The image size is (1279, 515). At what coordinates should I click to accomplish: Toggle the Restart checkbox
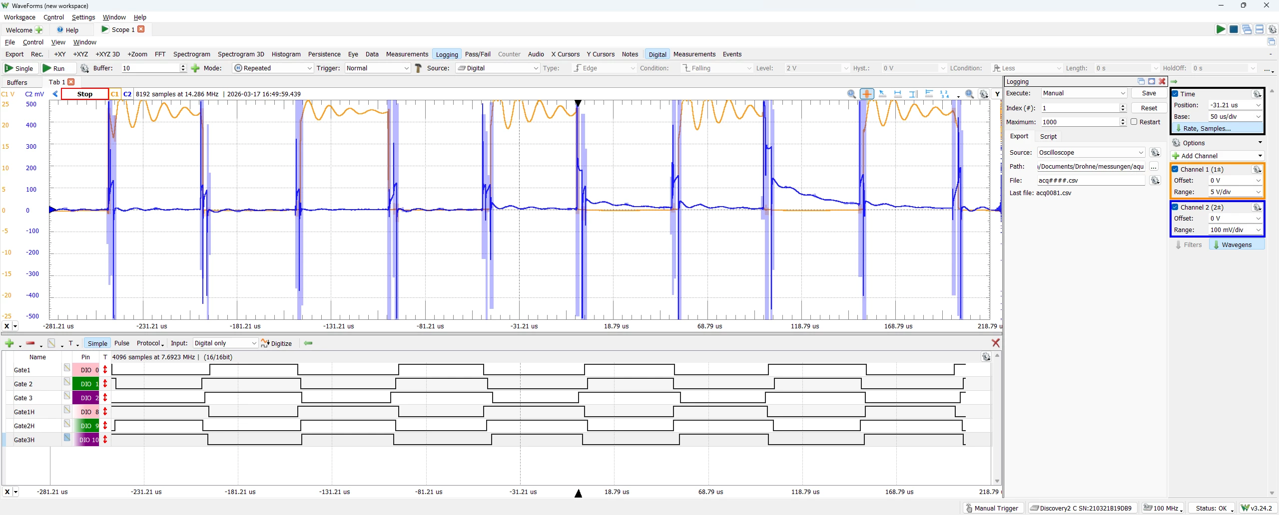coord(1134,122)
